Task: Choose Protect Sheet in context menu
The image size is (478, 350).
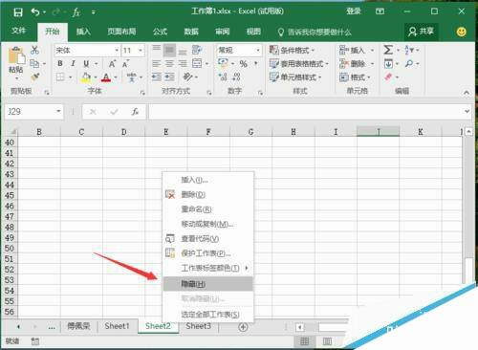Action: pyautogui.click(x=207, y=253)
